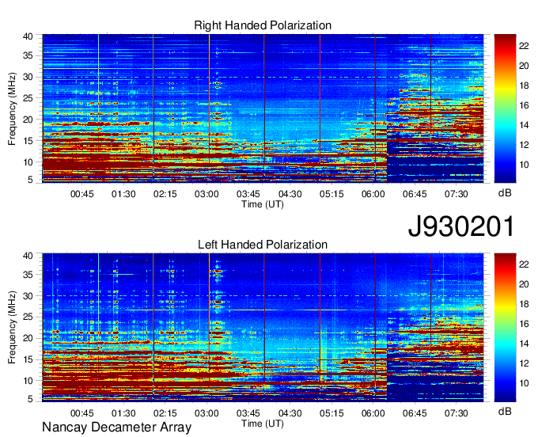Click 35 frequency tick on Right Handed plot
Viewport: 538px width, 437px height.
[28, 55]
